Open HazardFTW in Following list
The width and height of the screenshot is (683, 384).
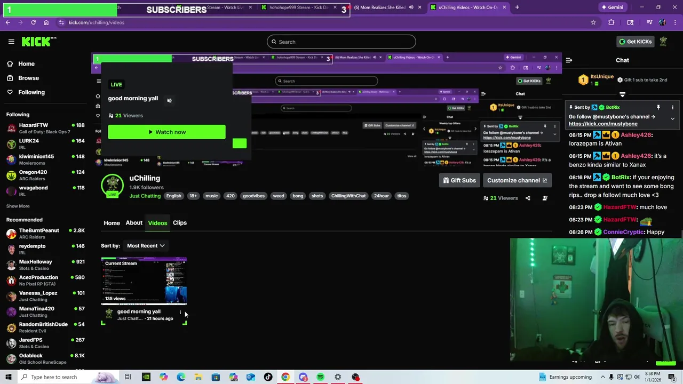coord(46,128)
